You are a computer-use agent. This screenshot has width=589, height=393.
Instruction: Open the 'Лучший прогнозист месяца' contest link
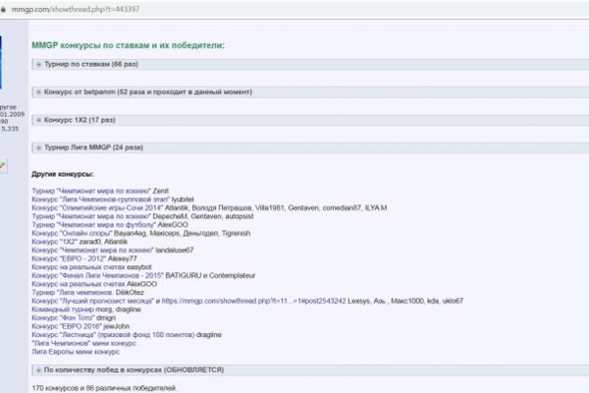[93, 301]
